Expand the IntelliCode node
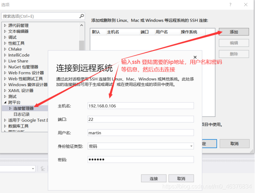The width and height of the screenshot is (255, 193). [x=5, y=55]
